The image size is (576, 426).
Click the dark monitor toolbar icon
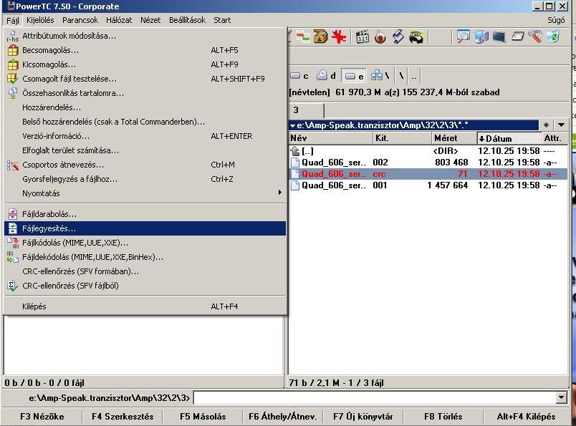coord(499,37)
